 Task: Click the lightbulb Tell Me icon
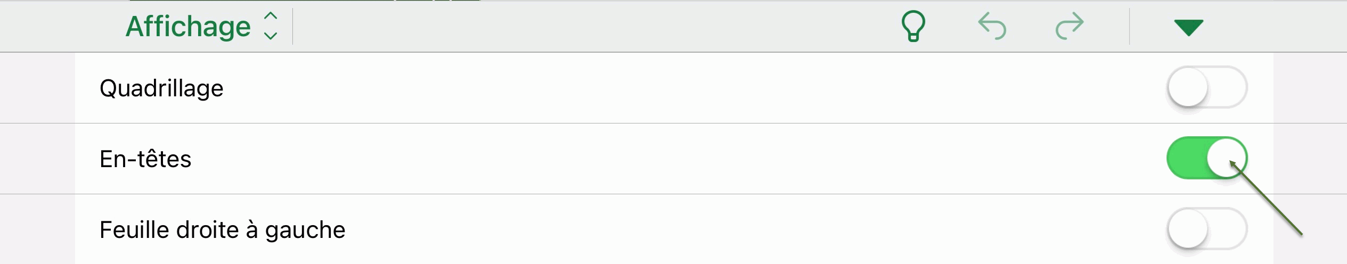[x=913, y=26]
